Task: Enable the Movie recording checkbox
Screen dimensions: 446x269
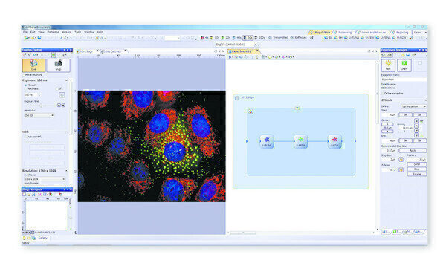Action: pyautogui.click(x=24, y=75)
